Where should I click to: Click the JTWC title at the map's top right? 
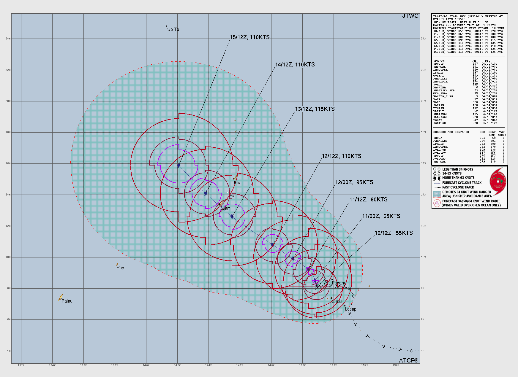[410, 16]
